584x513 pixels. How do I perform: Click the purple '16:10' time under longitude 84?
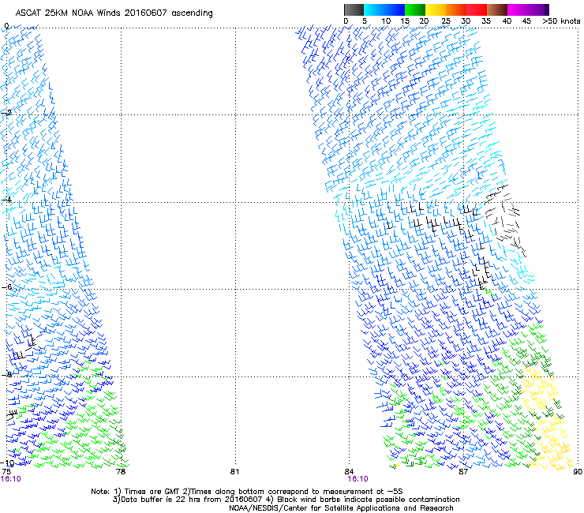point(358,479)
